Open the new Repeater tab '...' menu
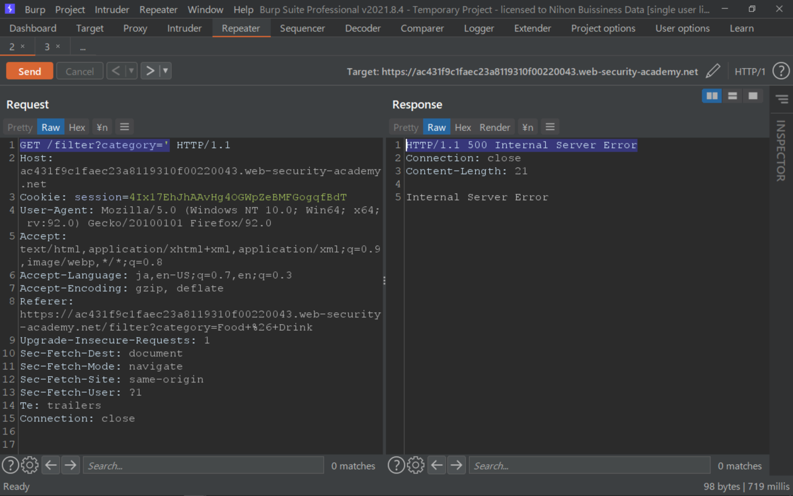This screenshot has width=793, height=496. pyautogui.click(x=83, y=47)
